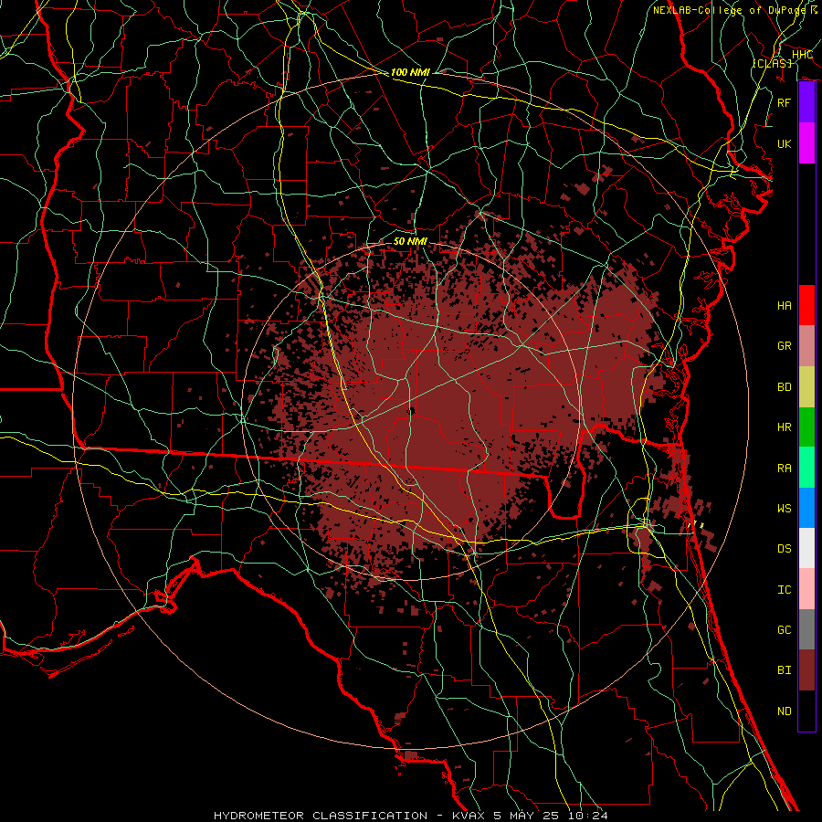This screenshot has width=822, height=822.
Task: Click the DS legend label
Action: tap(785, 549)
